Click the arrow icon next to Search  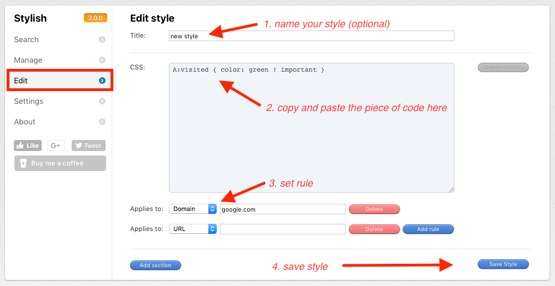(102, 39)
